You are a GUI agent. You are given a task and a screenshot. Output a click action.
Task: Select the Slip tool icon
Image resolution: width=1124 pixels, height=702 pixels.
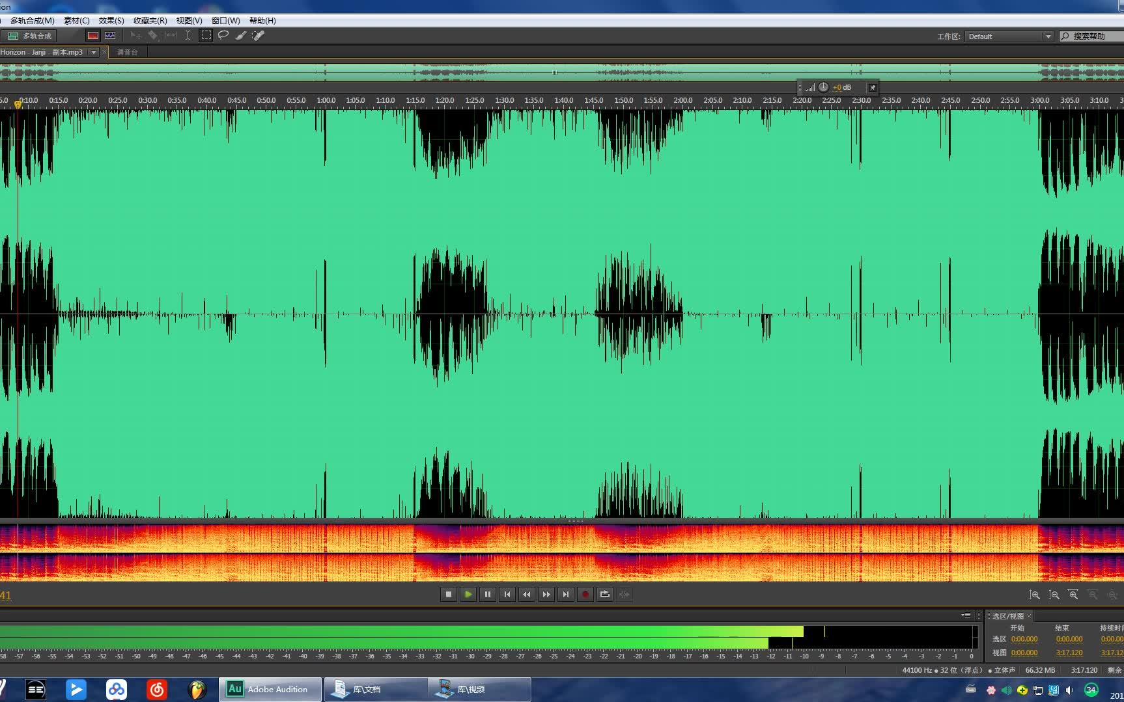171,36
